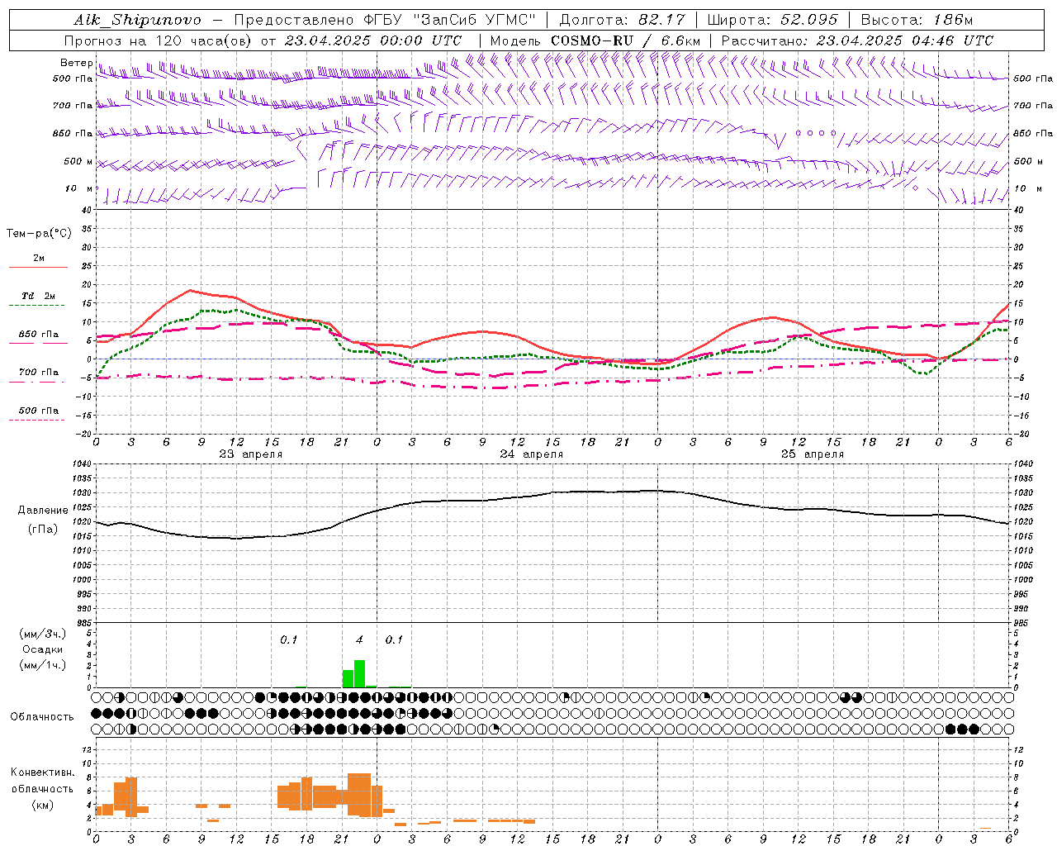Click the 700 гПа temperature legend entry

point(39,373)
